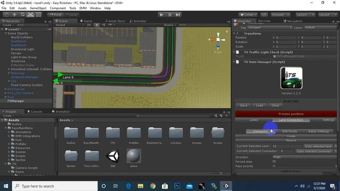Expand the Motorway hierarchy item

tap(9, 73)
